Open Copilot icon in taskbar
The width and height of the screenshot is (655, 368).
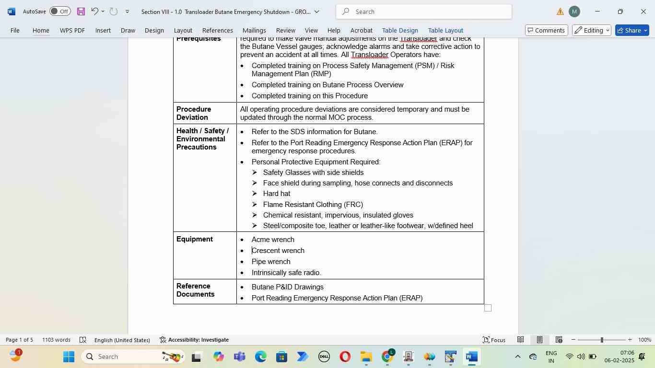point(219,356)
